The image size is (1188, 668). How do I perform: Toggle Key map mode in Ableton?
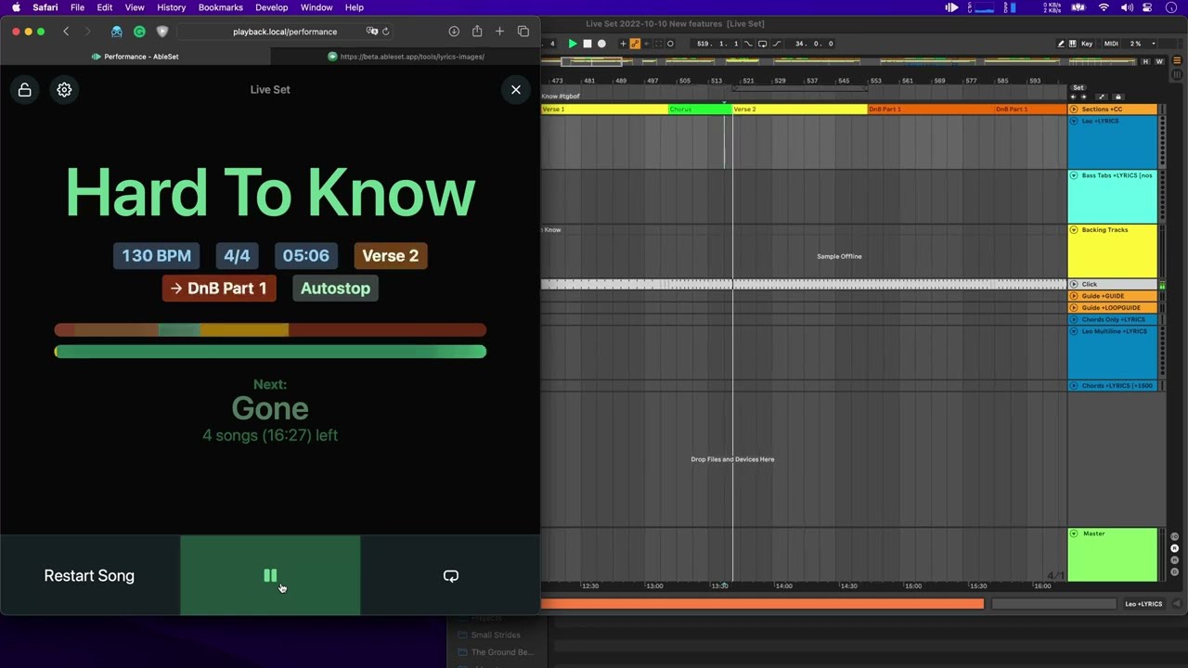point(1087,44)
